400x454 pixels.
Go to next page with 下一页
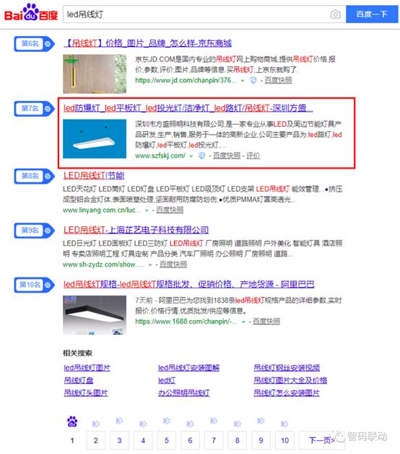pyautogui.click(x=321, y=440)
